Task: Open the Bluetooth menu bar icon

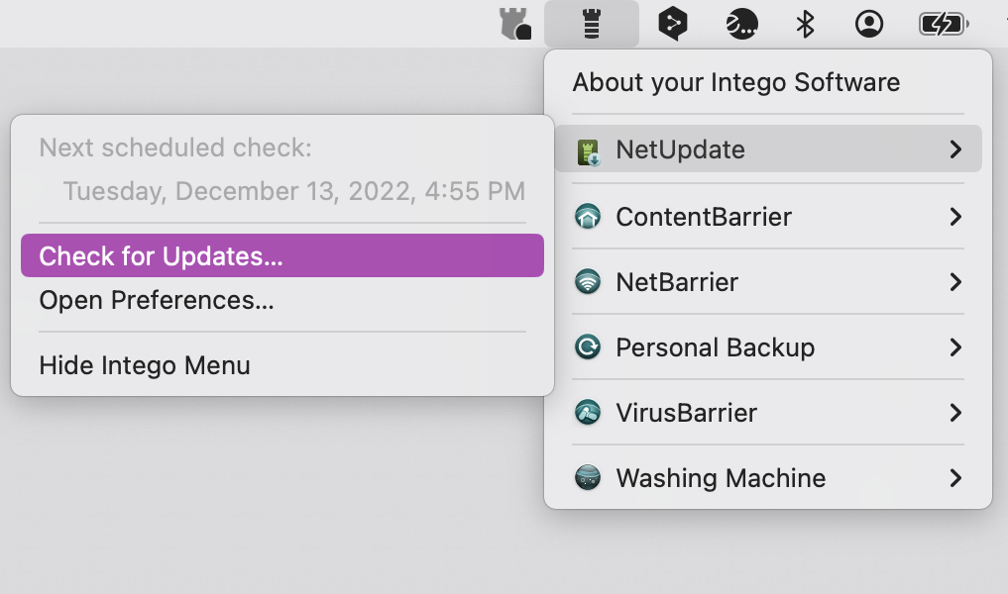Action: [x=805, y=24]
